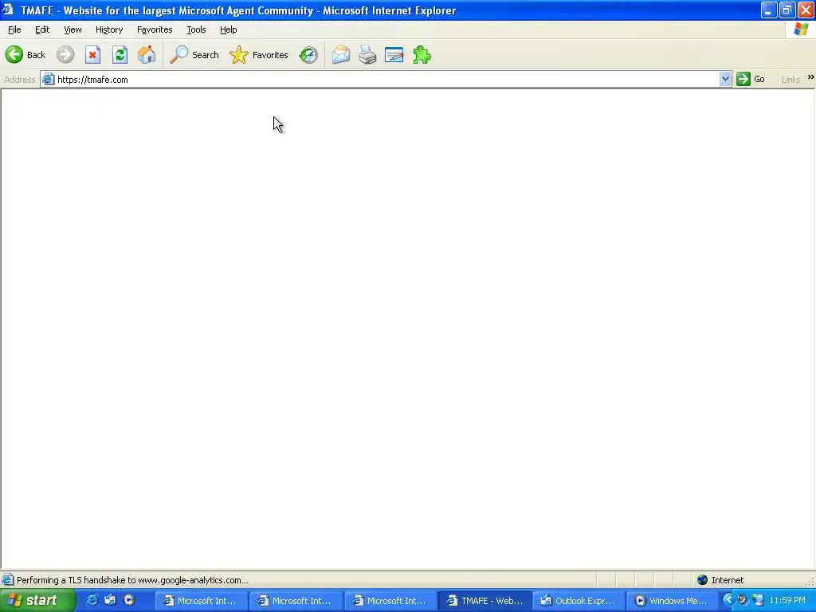The width and height of the screenshot is (816, 612).
Task: Click the Address label beside the URL box
Action: 20,80
